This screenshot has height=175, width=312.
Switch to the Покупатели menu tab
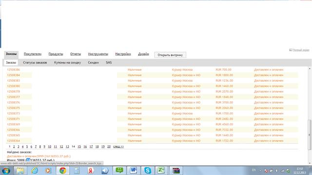pos(33,54)
